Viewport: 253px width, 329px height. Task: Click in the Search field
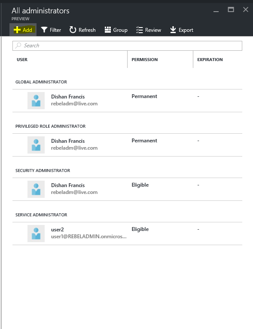coord(127,46)
